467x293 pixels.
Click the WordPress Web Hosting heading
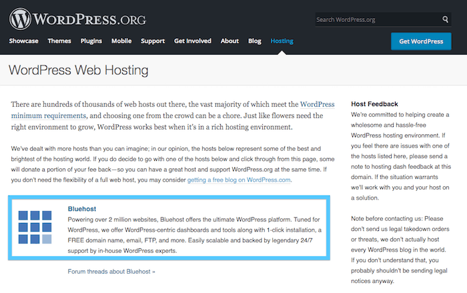click(78, 70)
